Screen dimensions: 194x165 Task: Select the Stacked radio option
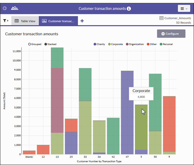click(46, 44)
